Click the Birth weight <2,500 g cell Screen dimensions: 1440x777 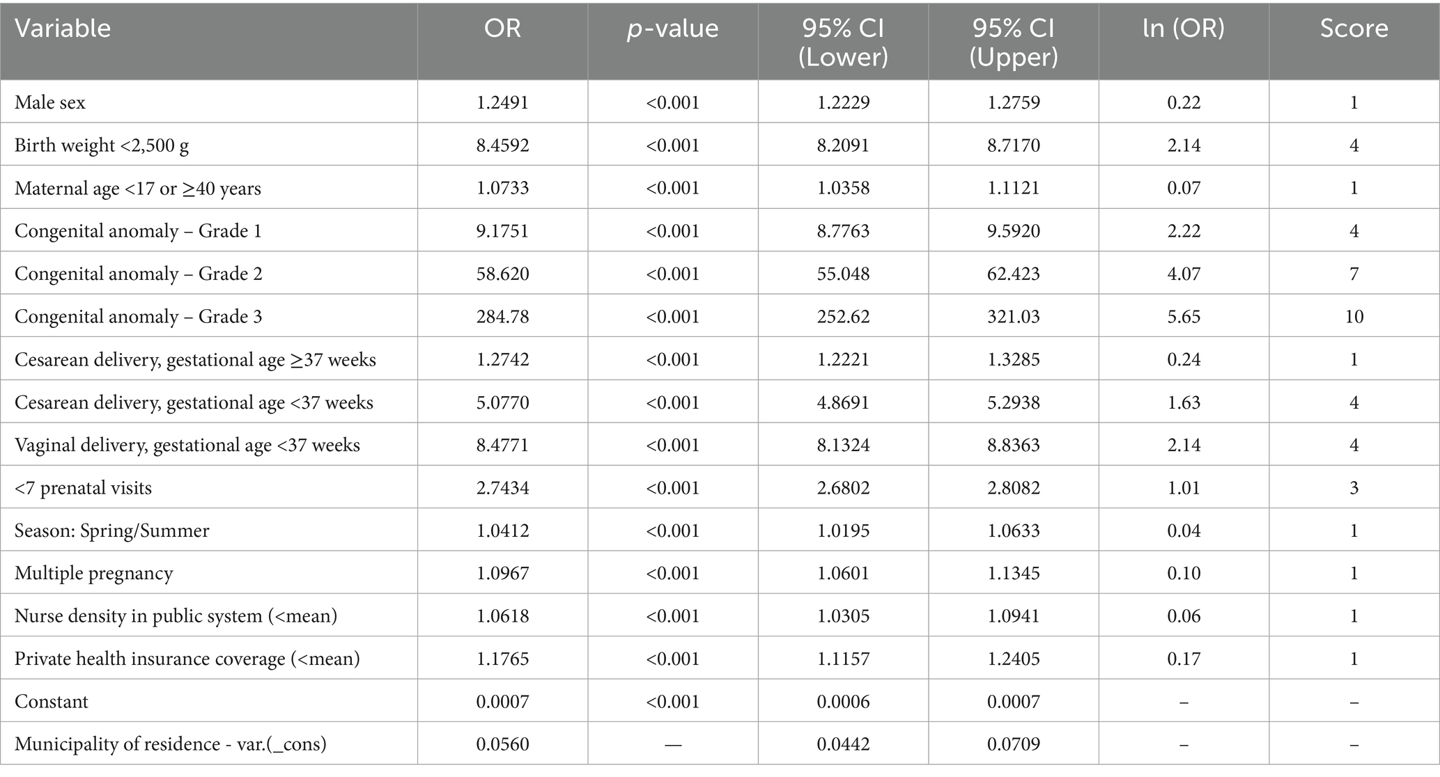[102, 146]
